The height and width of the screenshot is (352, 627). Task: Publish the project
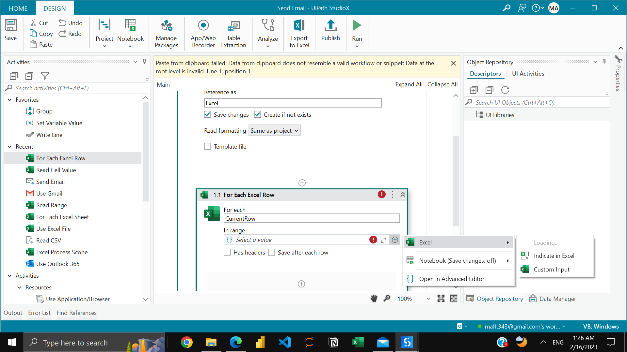click(330, 30)
